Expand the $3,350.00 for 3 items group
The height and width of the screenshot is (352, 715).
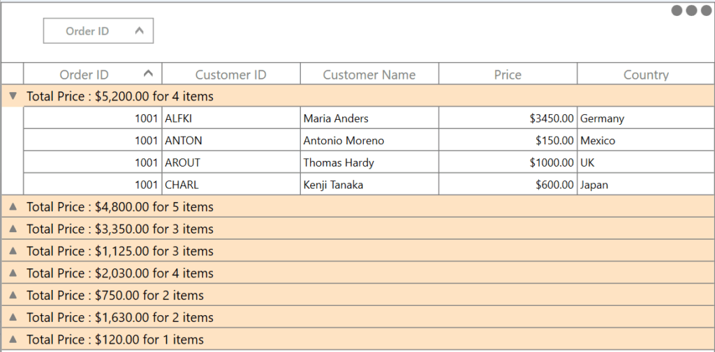click(13, 229)
